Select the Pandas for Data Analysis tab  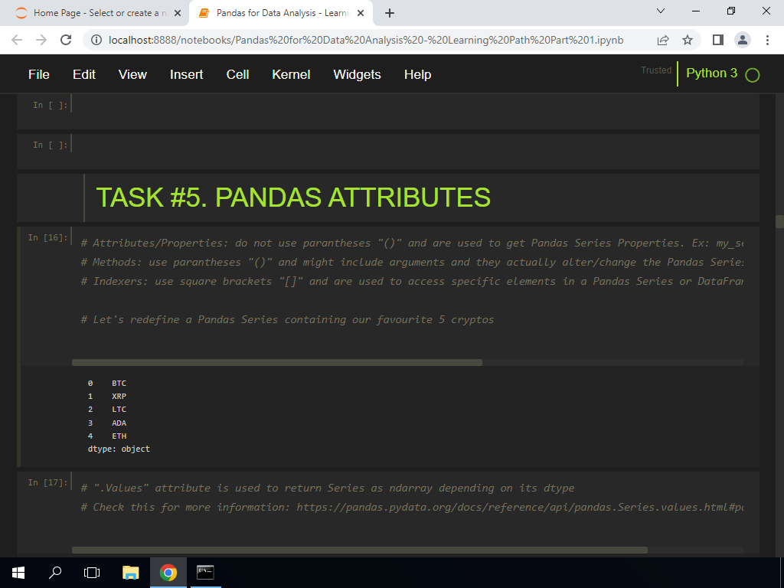(283, 13)
